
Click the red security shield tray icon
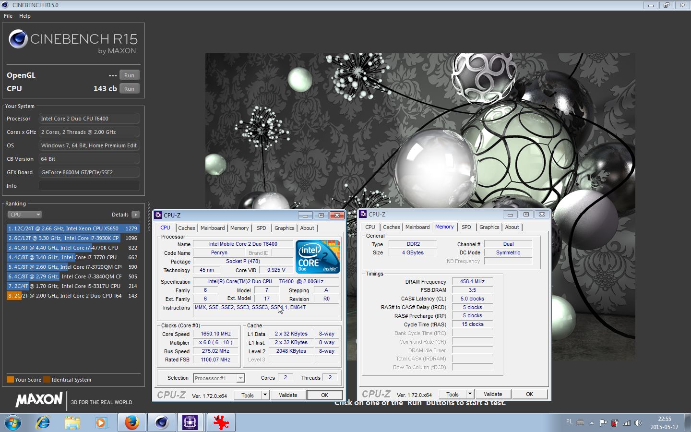tap(615, 423)
